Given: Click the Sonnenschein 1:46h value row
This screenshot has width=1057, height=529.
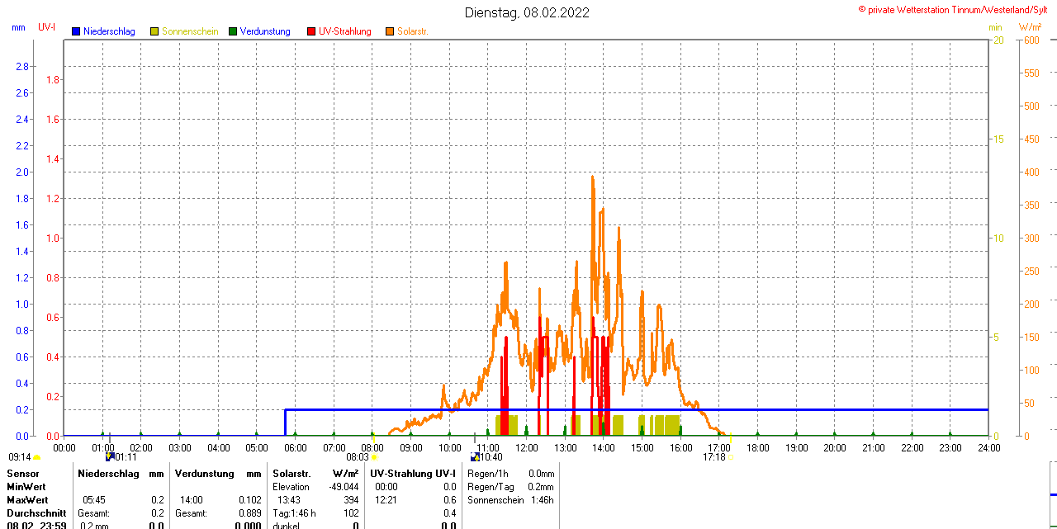Looking at the screenshot, I should (510, 500).
